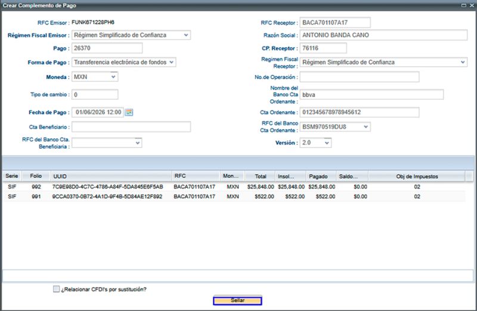Click the RFC Emisor value FUNK671228PH6

pyautogui.click(x=93, y=22)
